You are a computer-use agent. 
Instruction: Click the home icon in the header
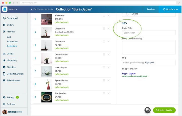(x=5, y=9)
